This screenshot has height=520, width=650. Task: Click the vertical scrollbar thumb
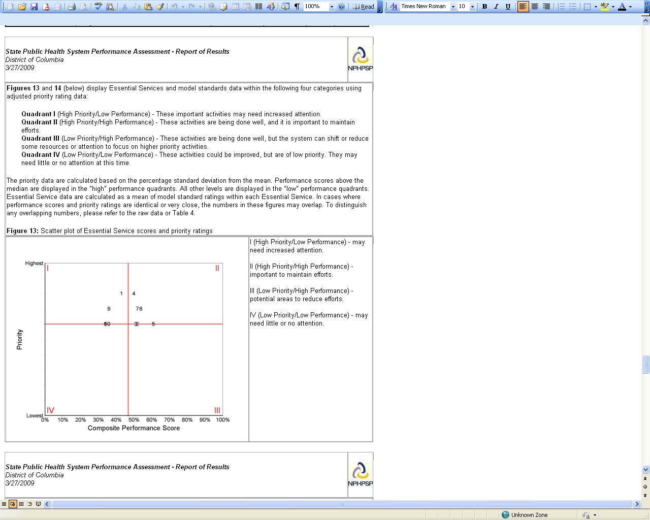click(646, 365)
